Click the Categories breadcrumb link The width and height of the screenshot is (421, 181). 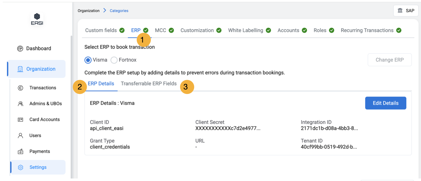pos(119,11)
